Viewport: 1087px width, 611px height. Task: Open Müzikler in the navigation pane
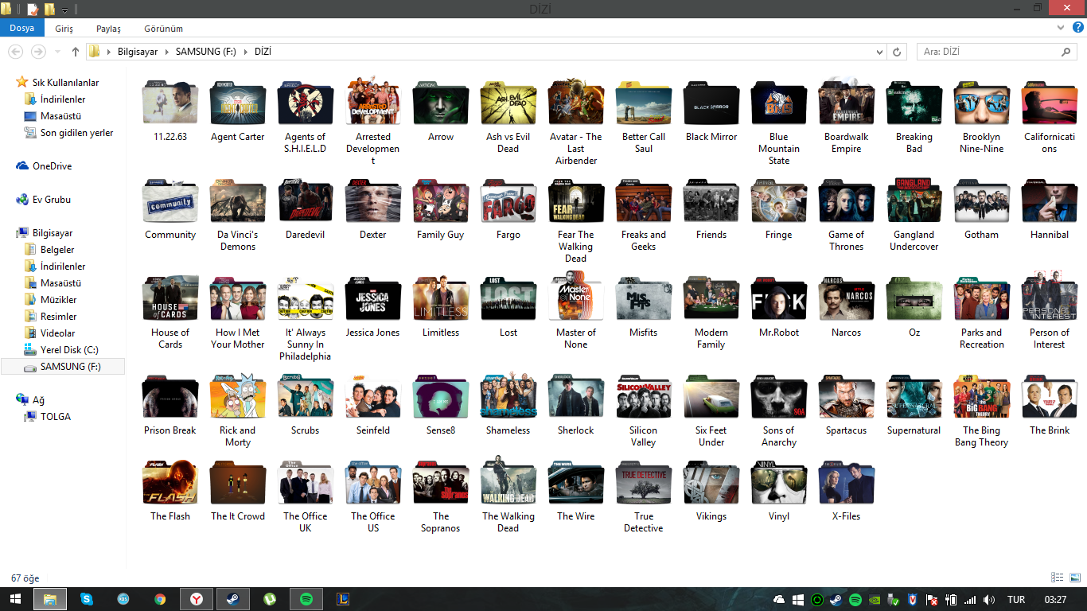click(x=59, y=300)
